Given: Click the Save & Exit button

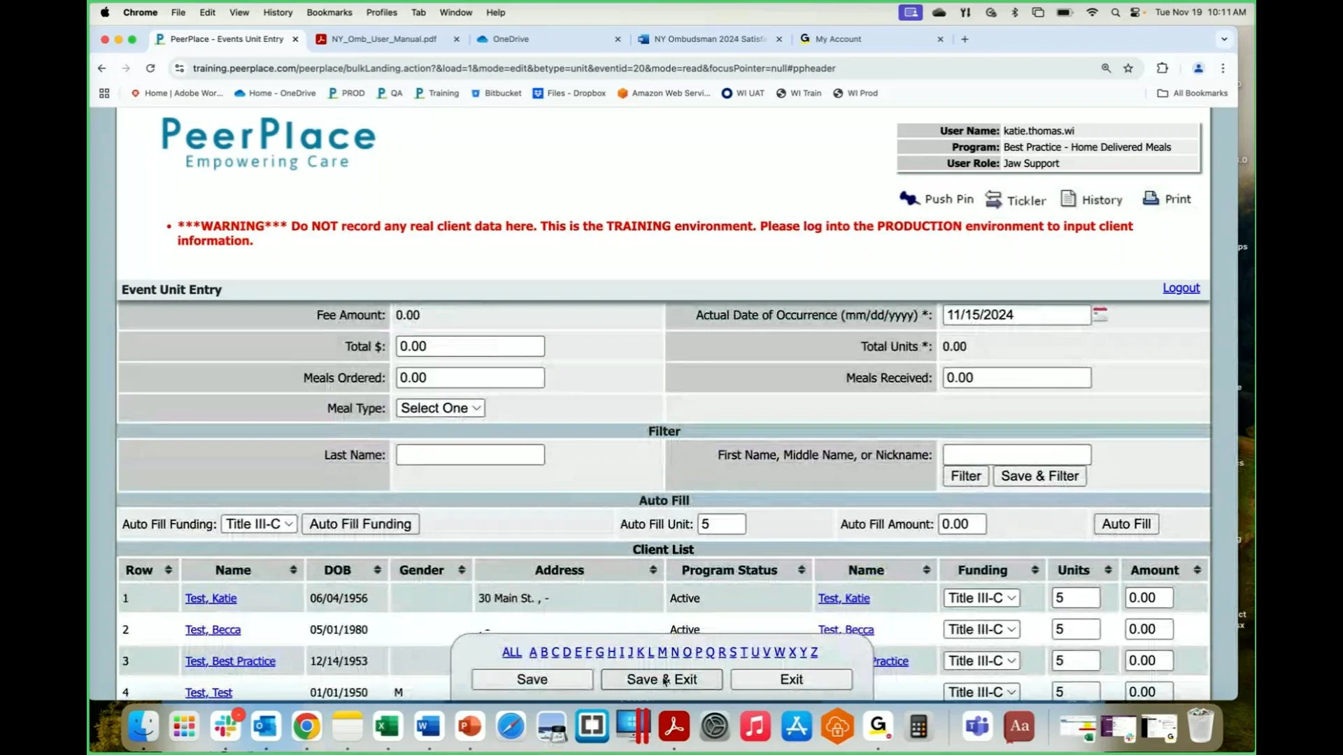Looking at the screenshot, I should point(662,679).
